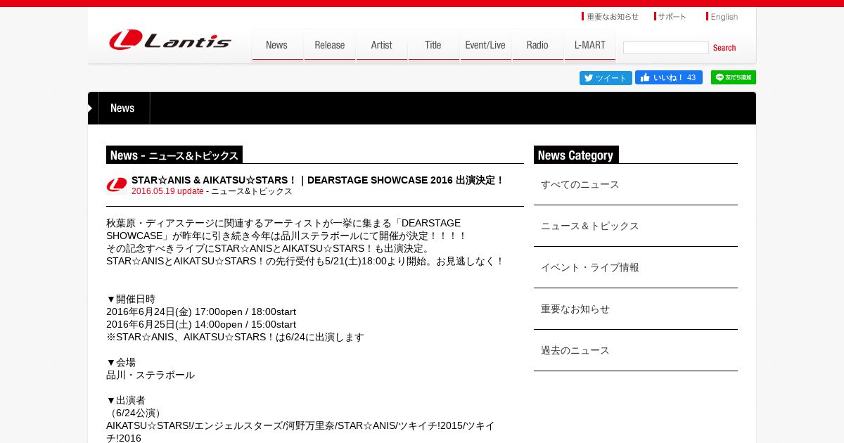Click the 品川・ステラボール venue text

pos(151,375)
